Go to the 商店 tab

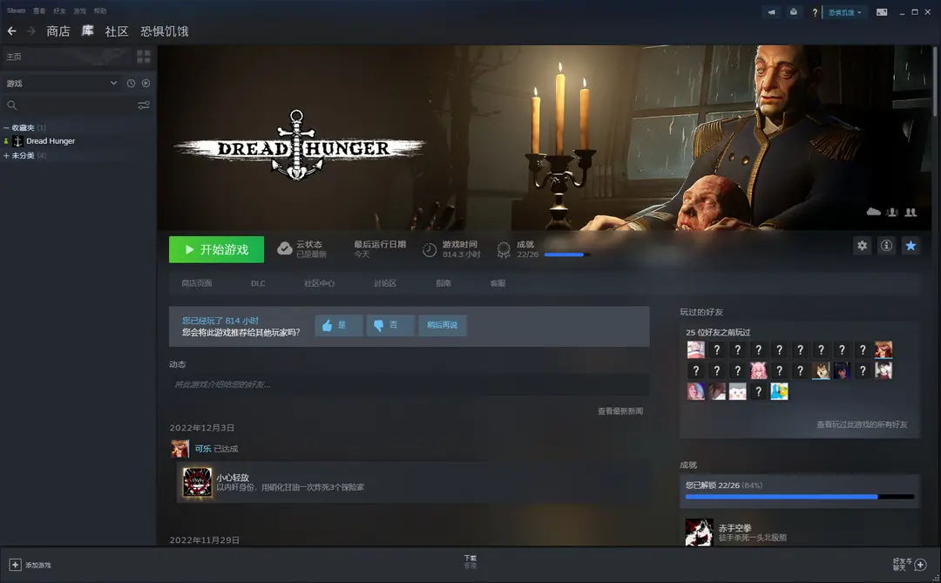coord(58,31)
